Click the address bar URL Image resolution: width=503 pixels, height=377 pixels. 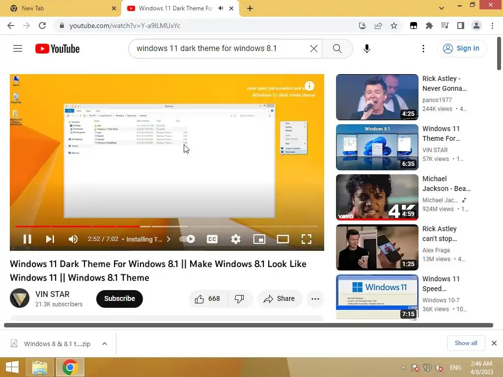[x=125, y=26]
